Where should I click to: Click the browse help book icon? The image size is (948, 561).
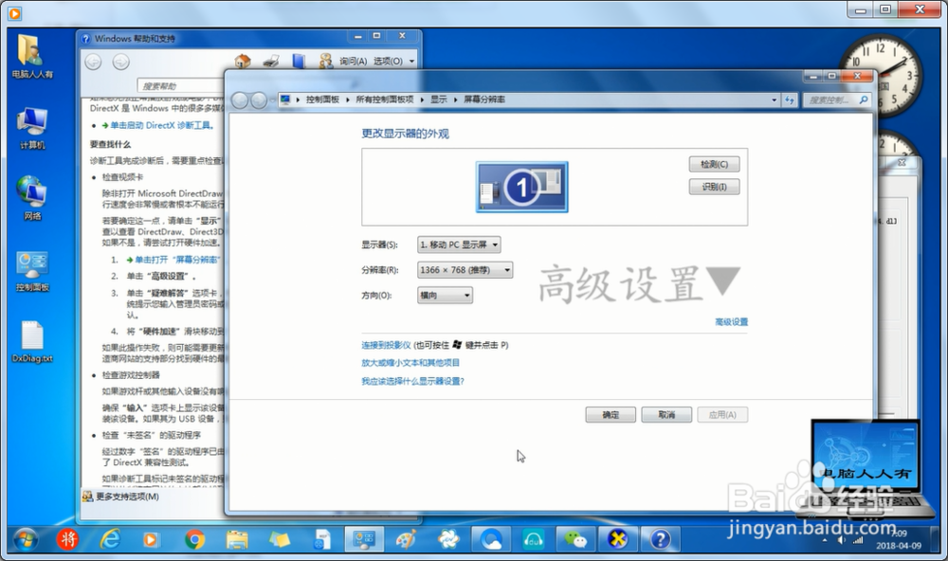point(299,61)
